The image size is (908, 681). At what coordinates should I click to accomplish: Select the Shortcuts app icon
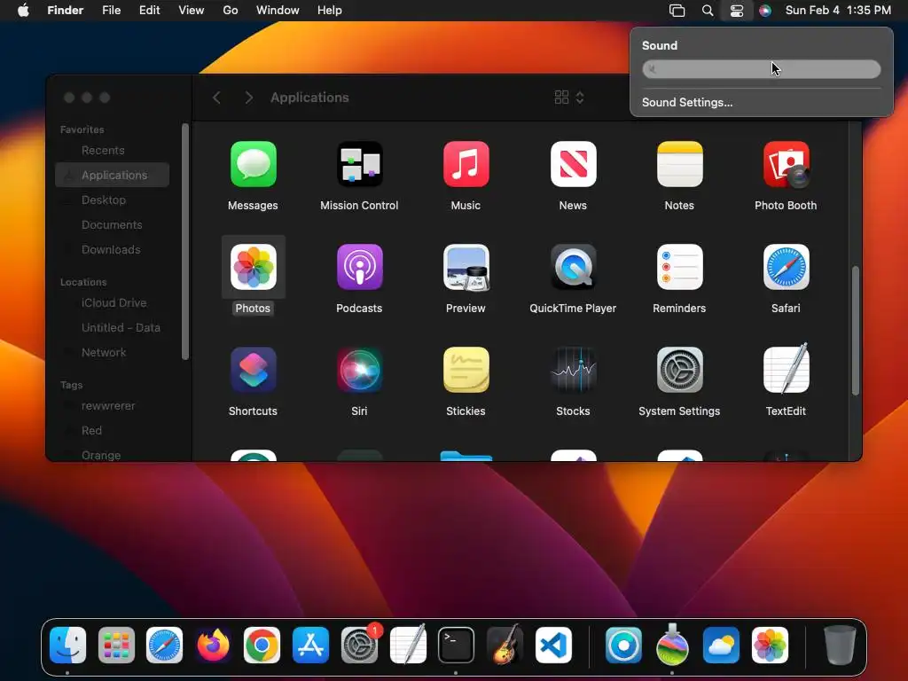253,370
